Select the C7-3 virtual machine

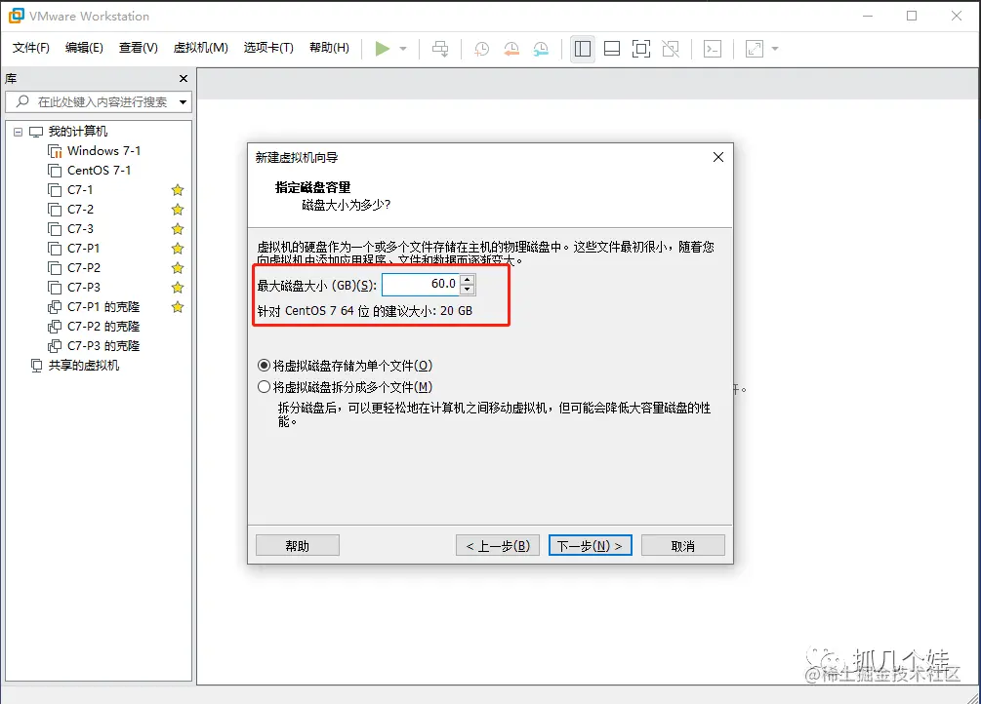pyautogui.click(x=81, y=228)
